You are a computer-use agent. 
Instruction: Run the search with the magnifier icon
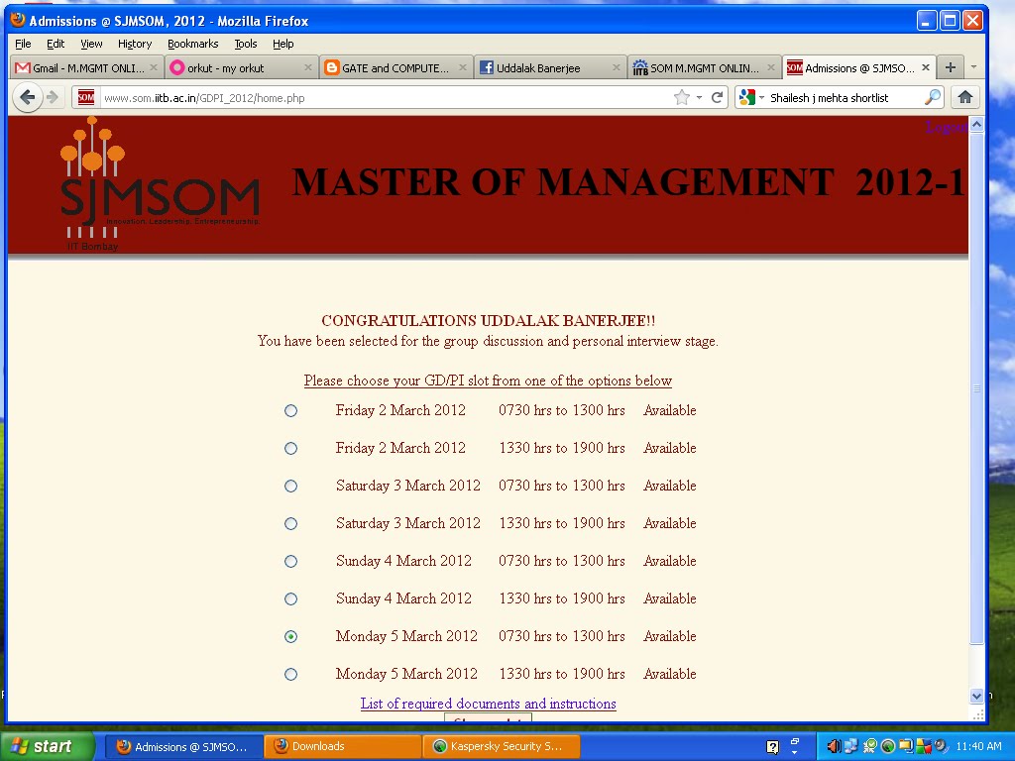(x=932, y=98)
